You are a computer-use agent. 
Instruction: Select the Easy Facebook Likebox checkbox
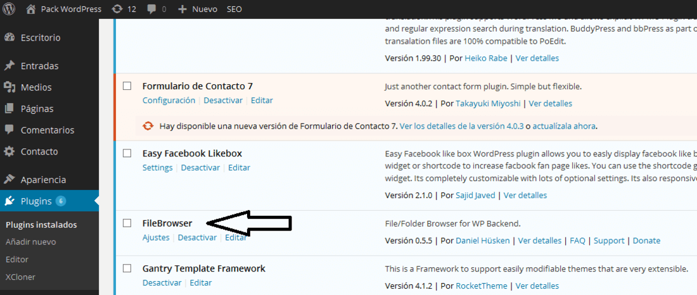tap(127, 153)
